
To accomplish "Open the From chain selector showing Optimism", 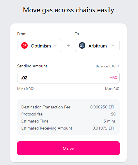I will point(40,45).
